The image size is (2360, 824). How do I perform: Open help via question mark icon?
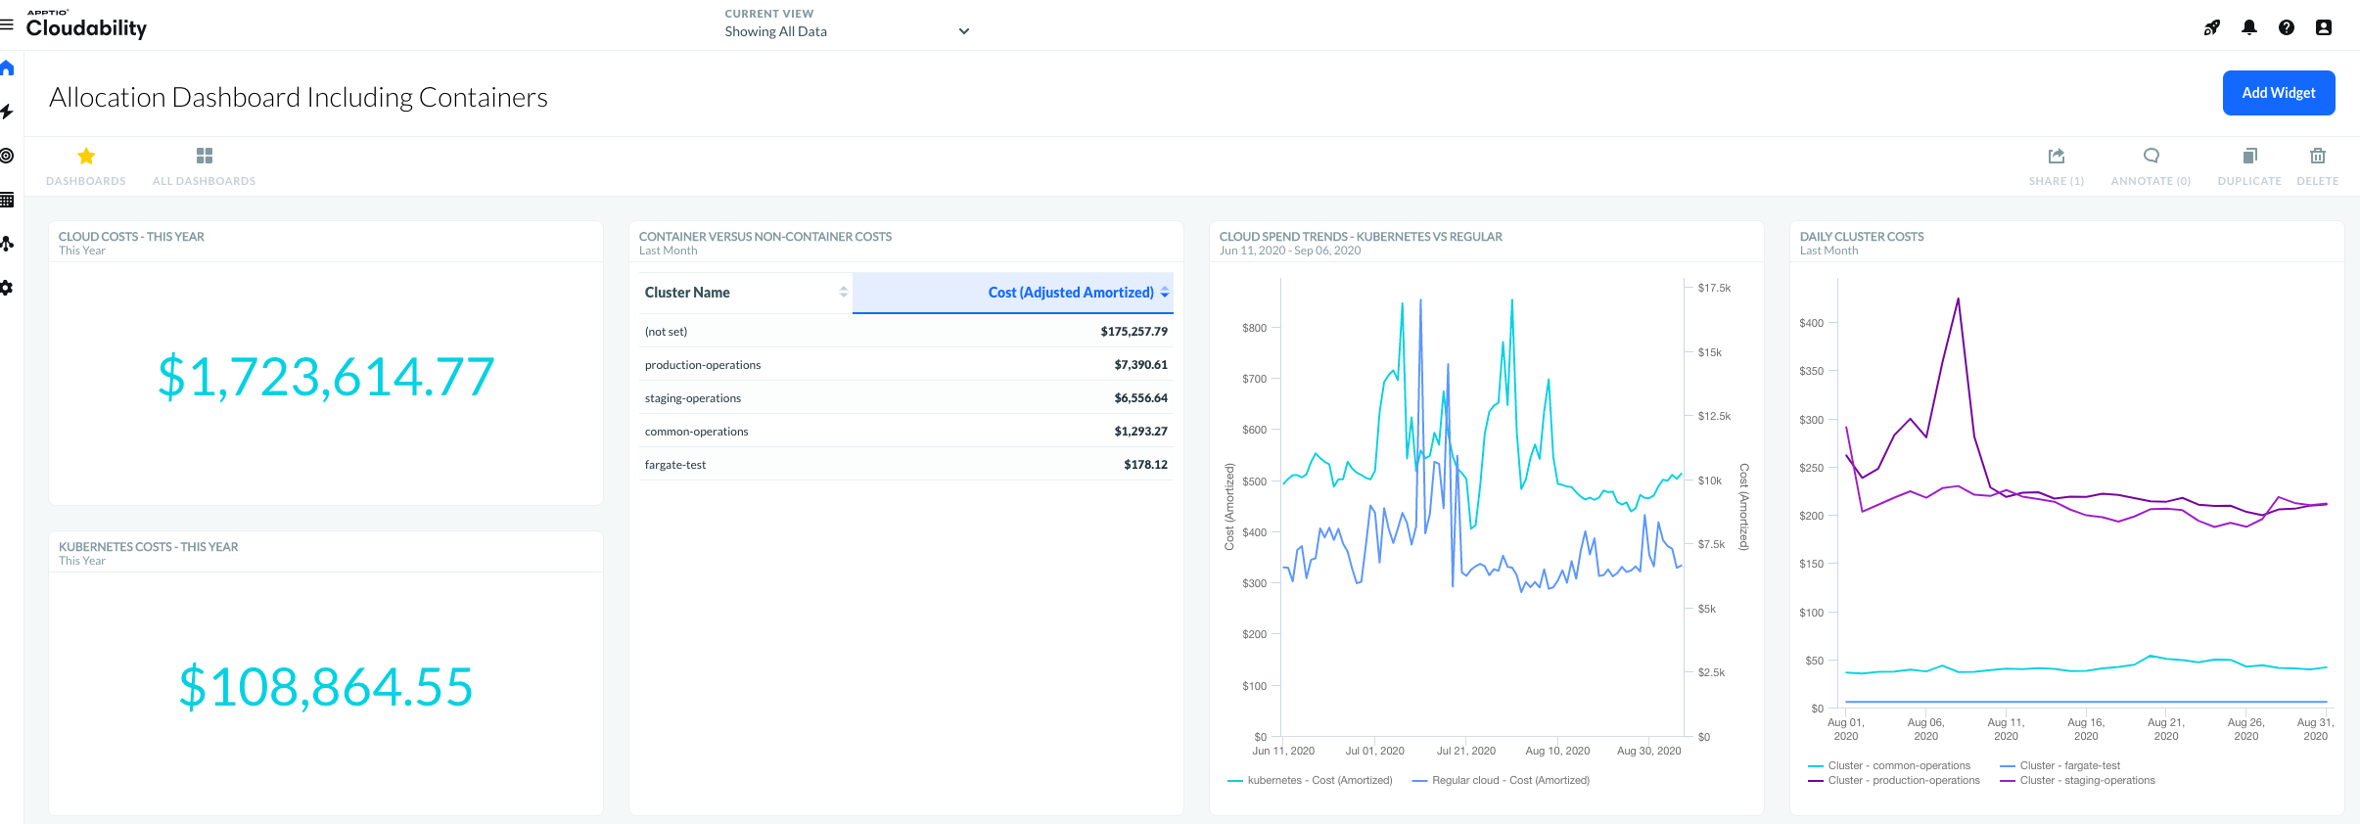[x=2286, y=27]
